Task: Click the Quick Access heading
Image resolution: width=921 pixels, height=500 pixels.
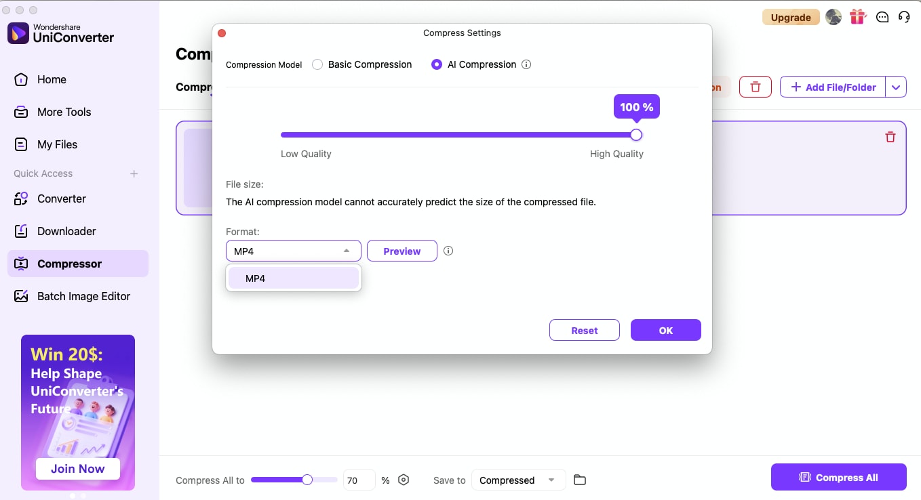Action: pos(43,173)
